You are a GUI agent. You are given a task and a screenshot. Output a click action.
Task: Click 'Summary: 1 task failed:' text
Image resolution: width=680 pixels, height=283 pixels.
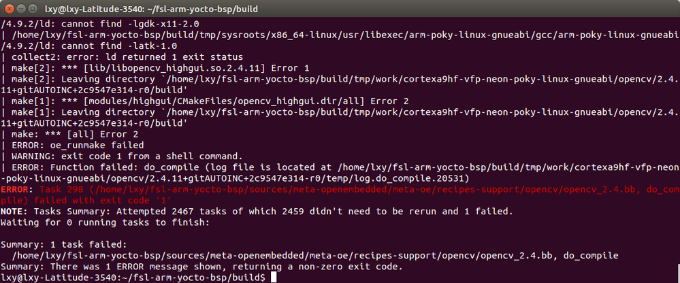point(64,244)
